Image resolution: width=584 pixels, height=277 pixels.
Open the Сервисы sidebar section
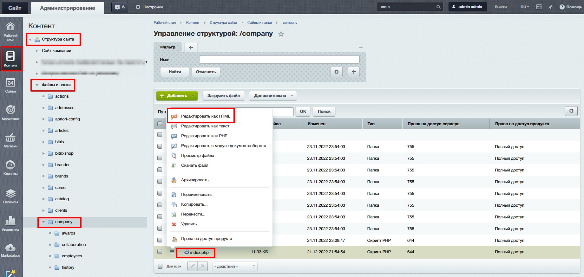coord(10,196)
